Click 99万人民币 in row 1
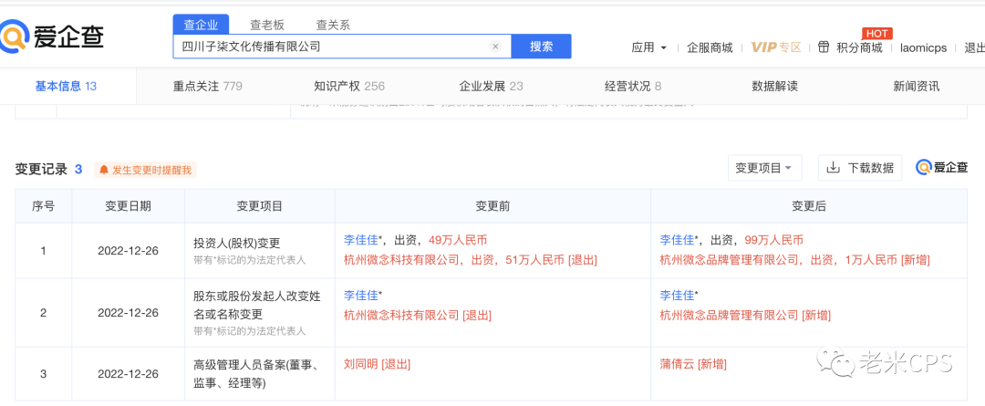This screenshot has width=985, height=406. 774,240
